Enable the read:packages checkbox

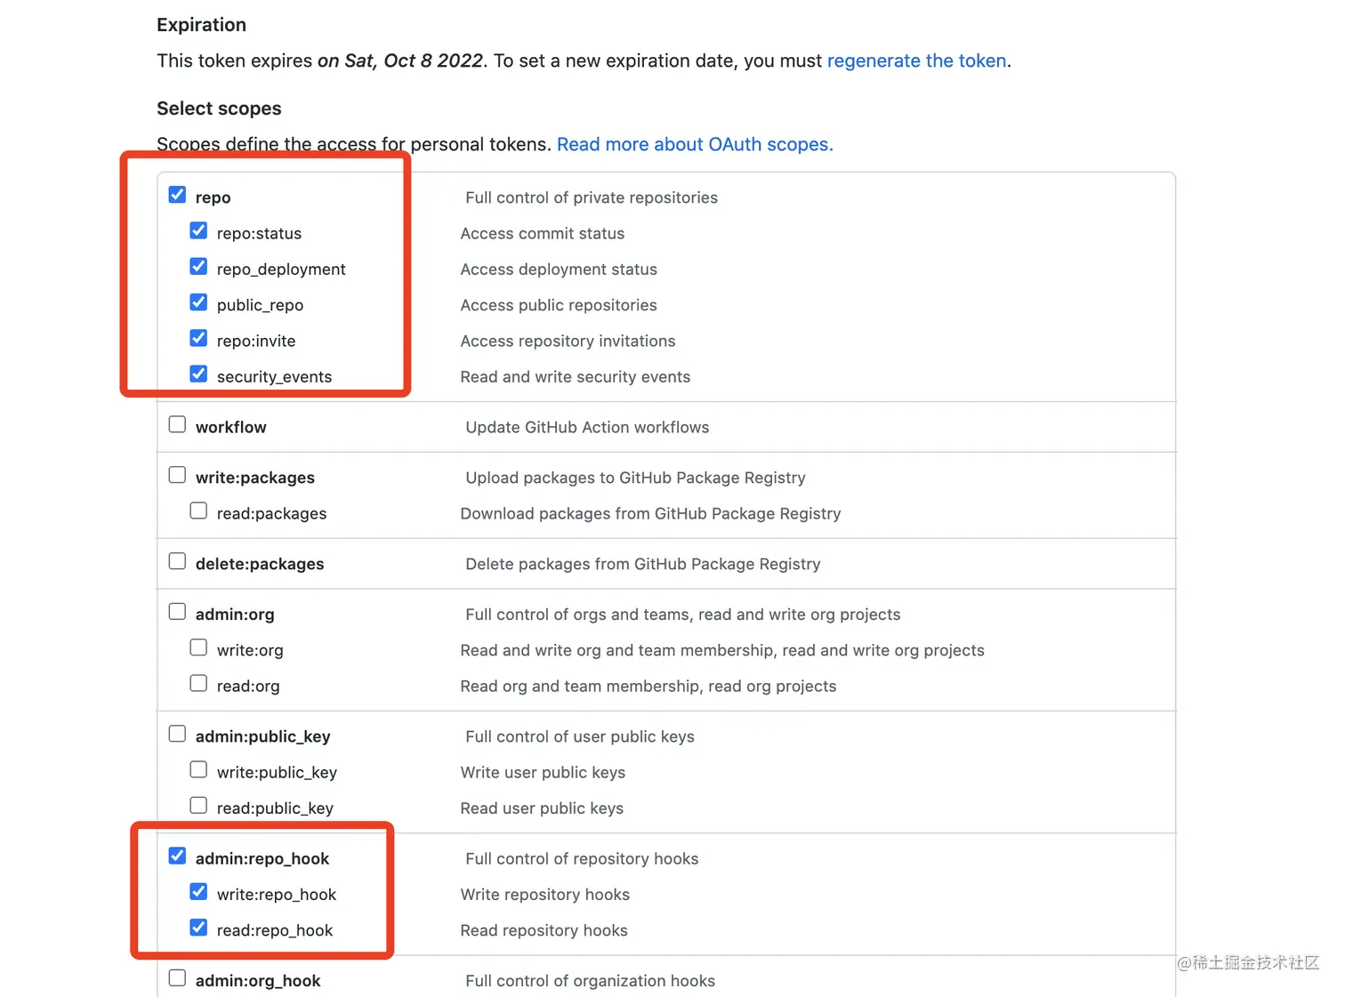[198, 511]
